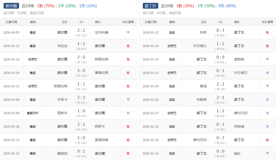276x160 pixels.
Task: Select 1负 (10%) in the 波尔图 summary
Action: pos(88,6)
